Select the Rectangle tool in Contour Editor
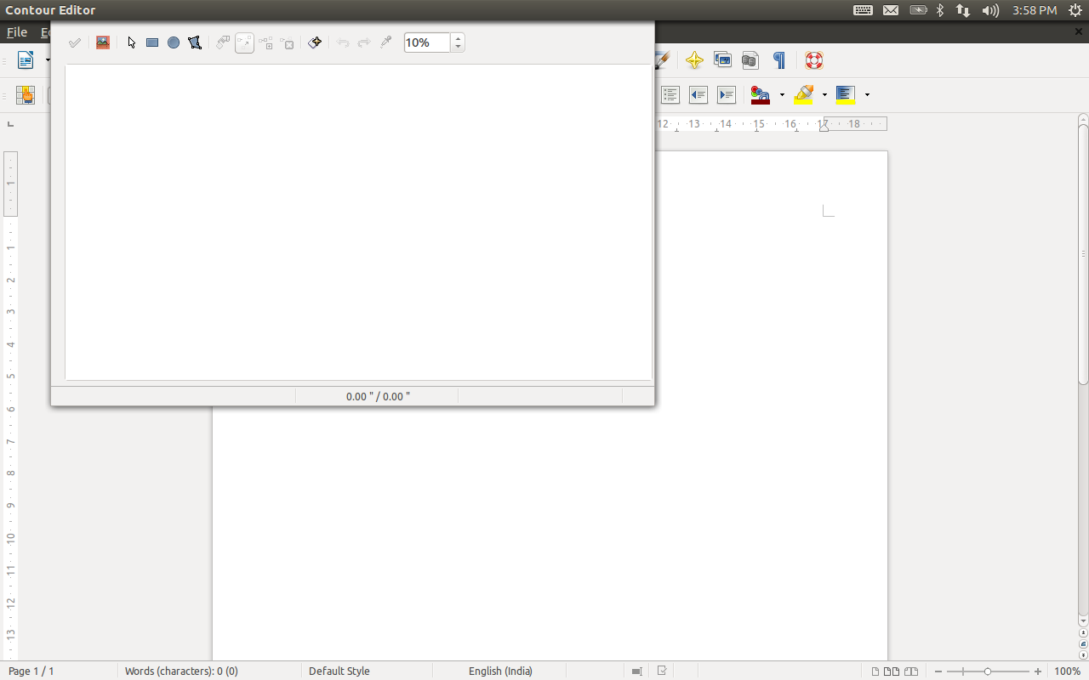The width and height of the screenshot is (1089, 680). point(152,42)
